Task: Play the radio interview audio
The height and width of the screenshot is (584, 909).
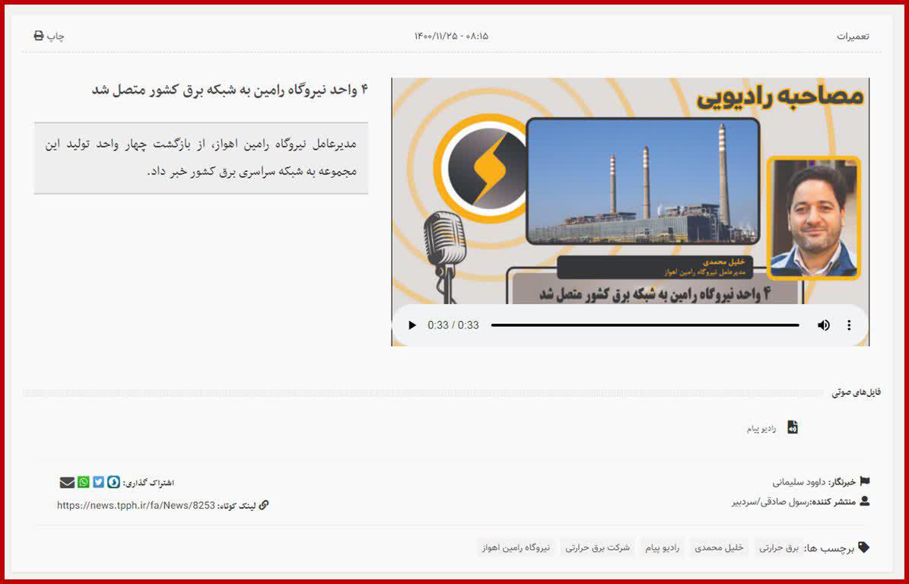Action: click(412, 325)
